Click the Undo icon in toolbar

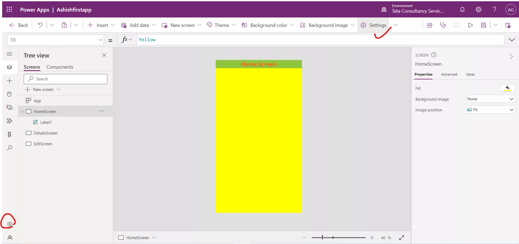point(40,25)
